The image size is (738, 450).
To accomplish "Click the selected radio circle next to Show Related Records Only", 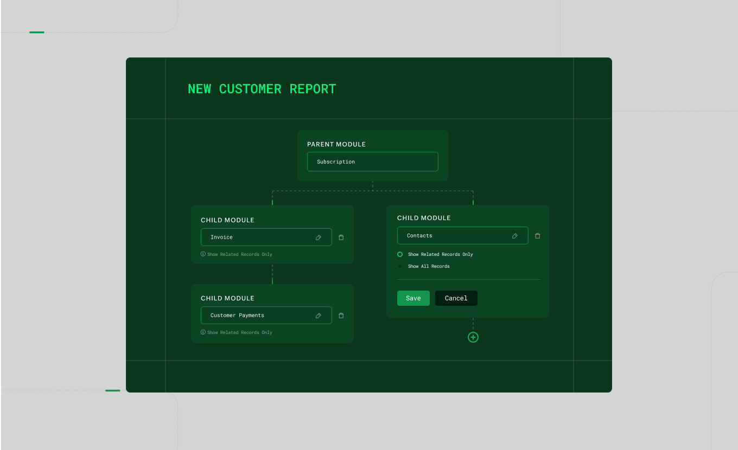I will (x=400, y=254).
